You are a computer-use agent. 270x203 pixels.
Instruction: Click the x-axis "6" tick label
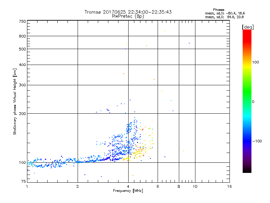(158, 186)
